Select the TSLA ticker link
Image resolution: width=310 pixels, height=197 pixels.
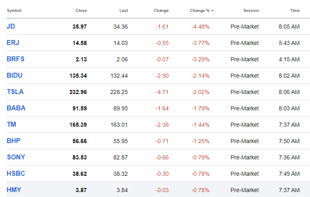[x=15, y=92]
